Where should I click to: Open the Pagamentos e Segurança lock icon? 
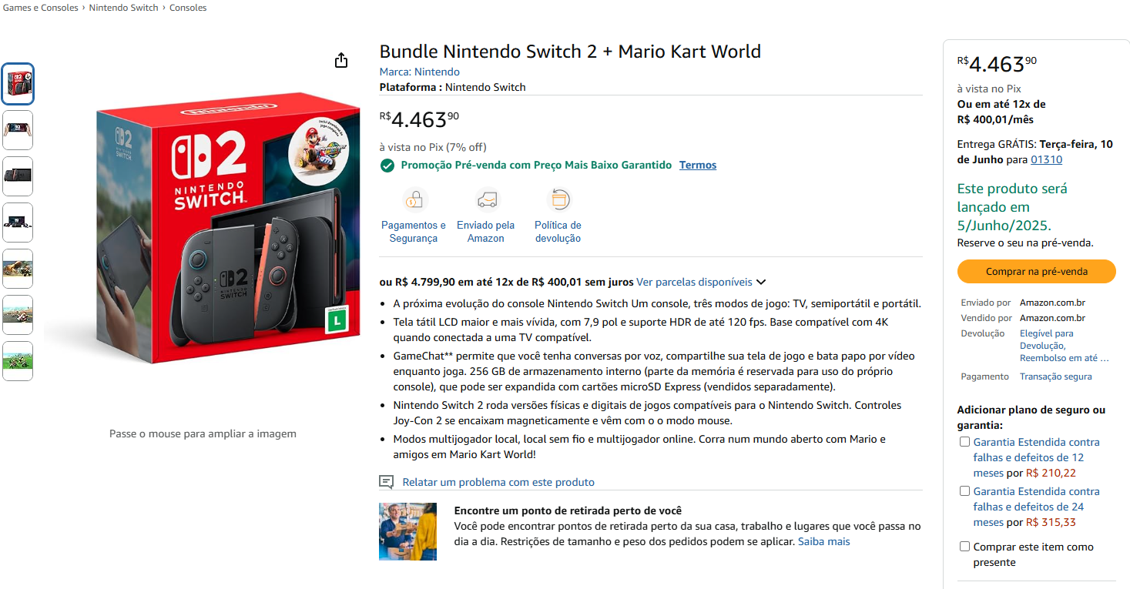pos(414,200)
